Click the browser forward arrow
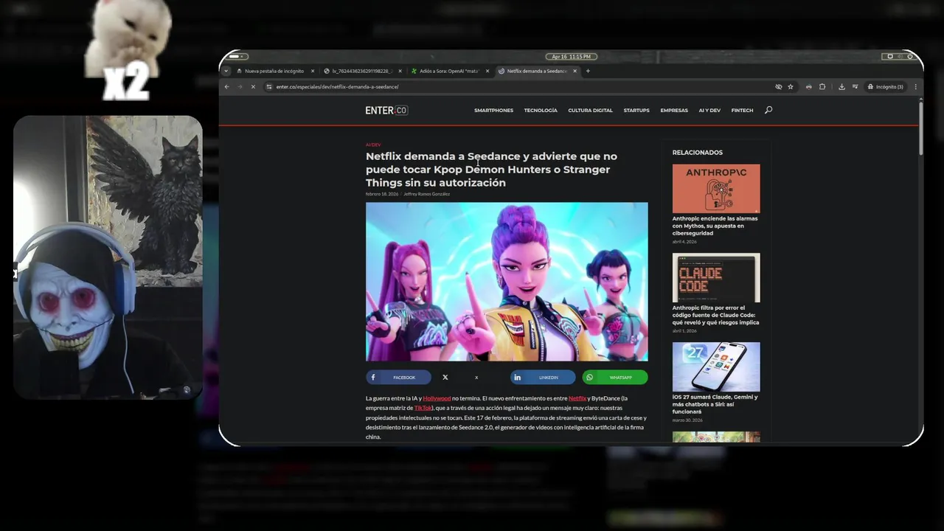 pyautogui.click(x=240, y=87)
